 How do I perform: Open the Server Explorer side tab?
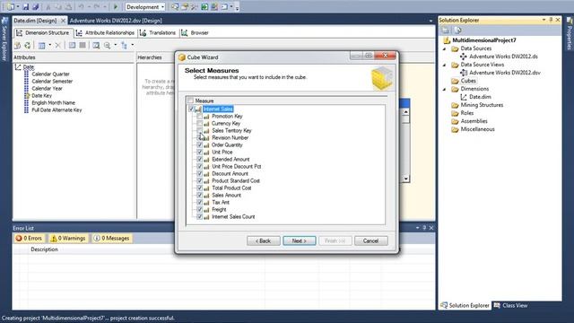[4, 39]
